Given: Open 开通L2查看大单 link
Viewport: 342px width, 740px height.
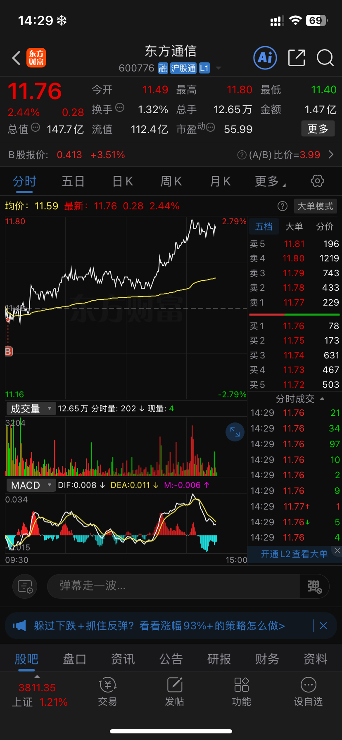Looking at the screenshot, I should (294, 554).
